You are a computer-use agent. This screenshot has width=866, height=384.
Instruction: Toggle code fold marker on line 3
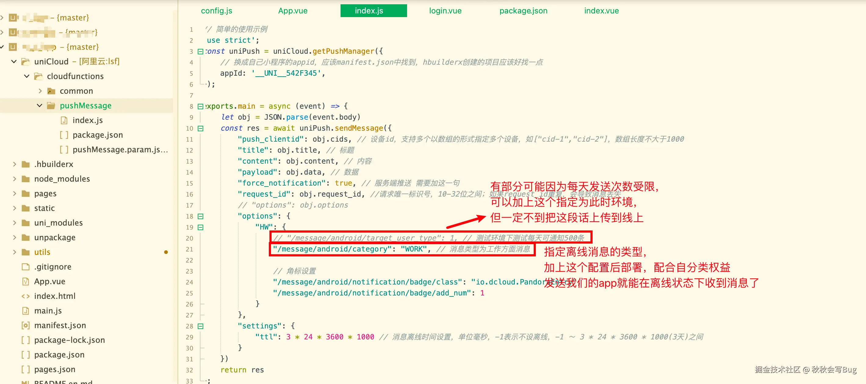click(200, 52)
